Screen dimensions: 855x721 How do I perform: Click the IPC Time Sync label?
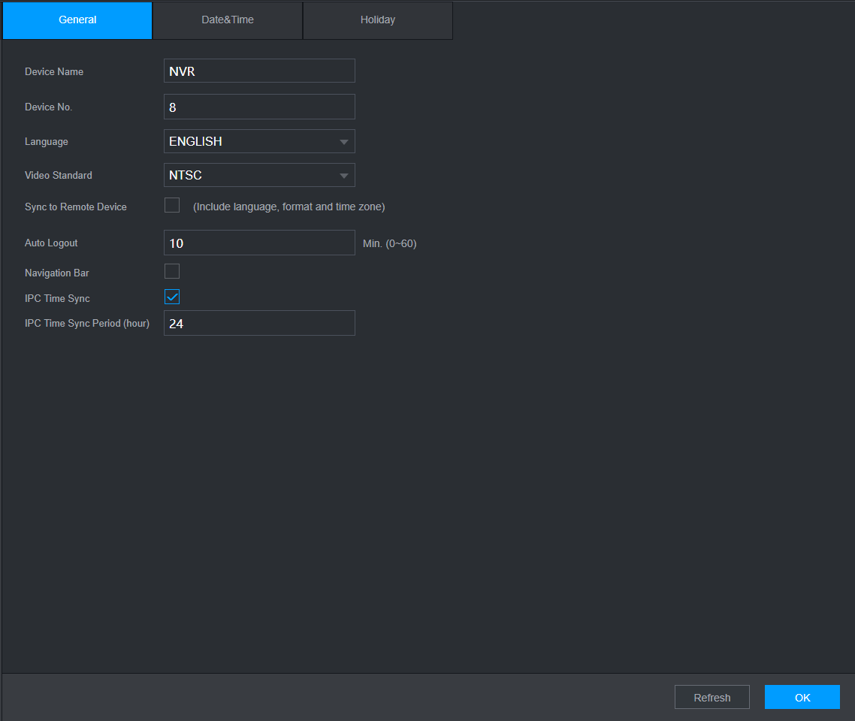[57, 299]
